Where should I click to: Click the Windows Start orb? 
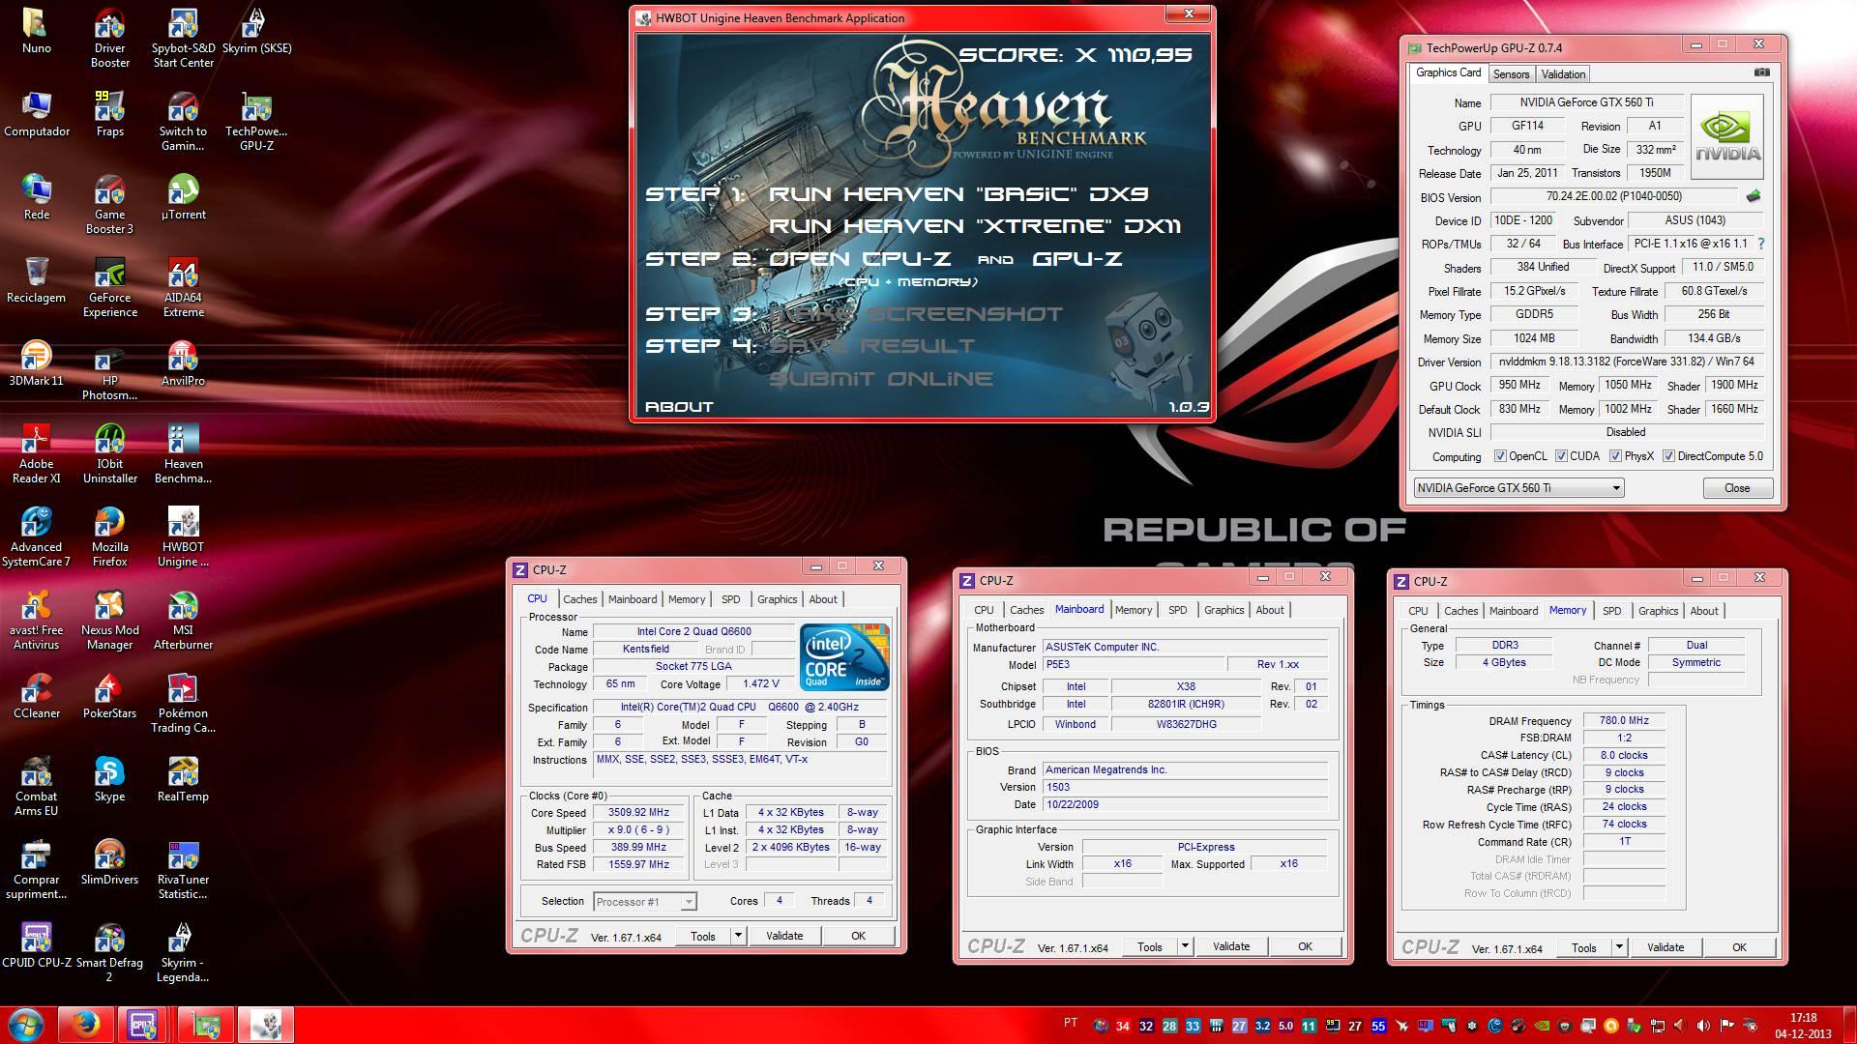[x=26, y=1024]
